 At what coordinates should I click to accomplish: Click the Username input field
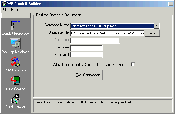point(86,48)
